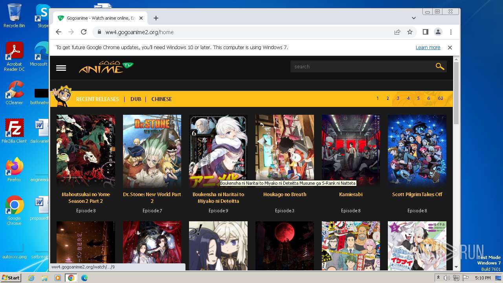The width and height of the screenshot is (503, 283).
Task: Click the page scrollbar thumb
Action: click(456, 93)
